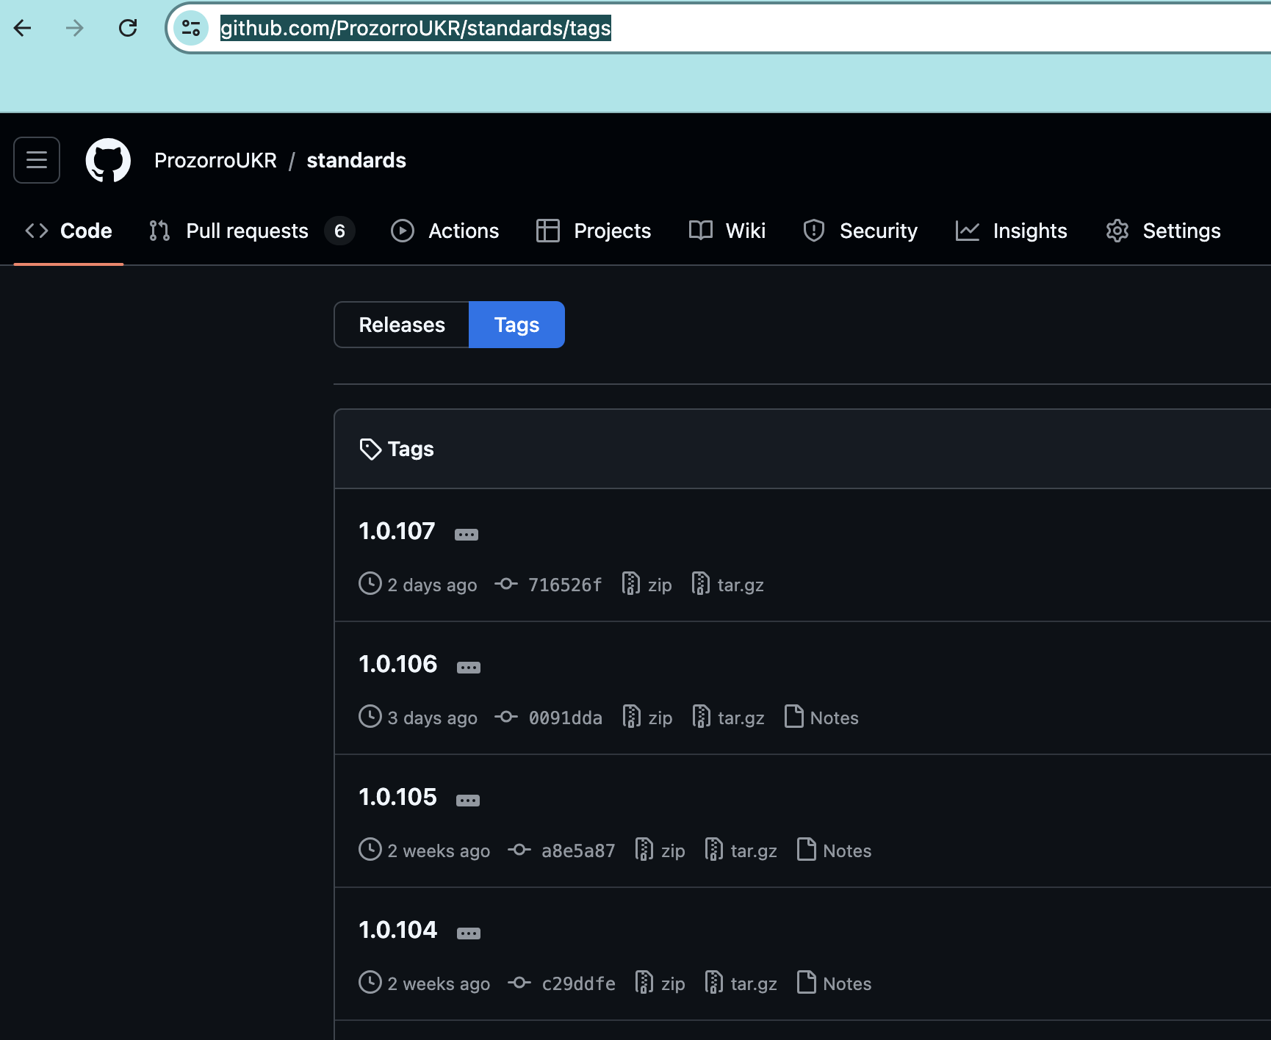Open tag 1.0.104
The width and height of the screenshot is (1271, 1040).
[x=397, y=930]
